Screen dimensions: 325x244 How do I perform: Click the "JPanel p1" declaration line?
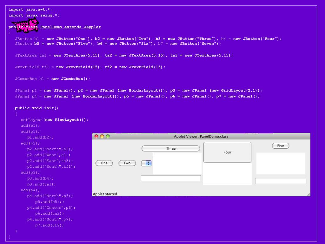138,91
